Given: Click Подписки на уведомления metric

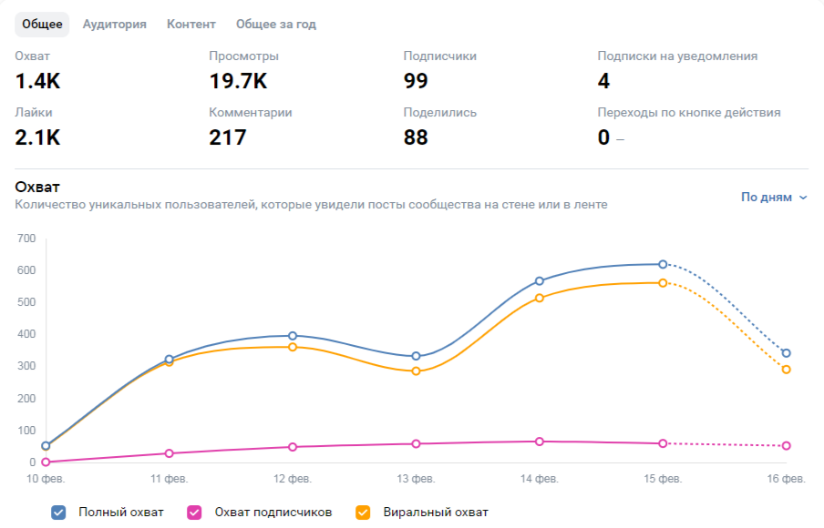Looking at the screenshot, I should (677, 71).
